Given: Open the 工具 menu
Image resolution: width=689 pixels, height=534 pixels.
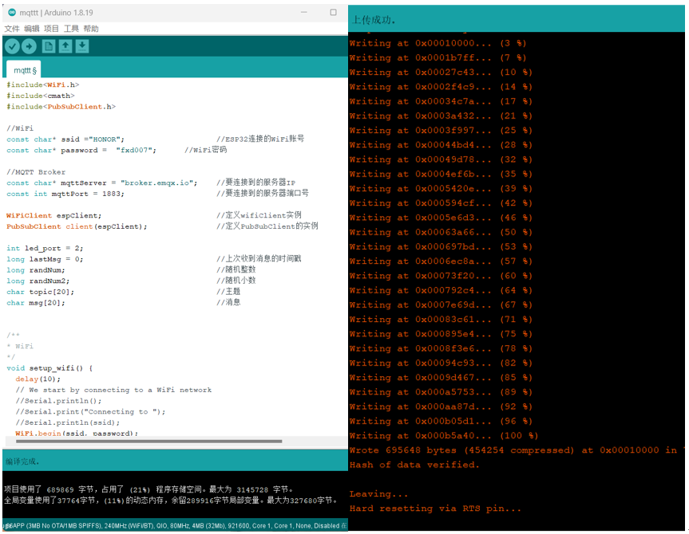Looking at the screenshot, I should point(69,28).
